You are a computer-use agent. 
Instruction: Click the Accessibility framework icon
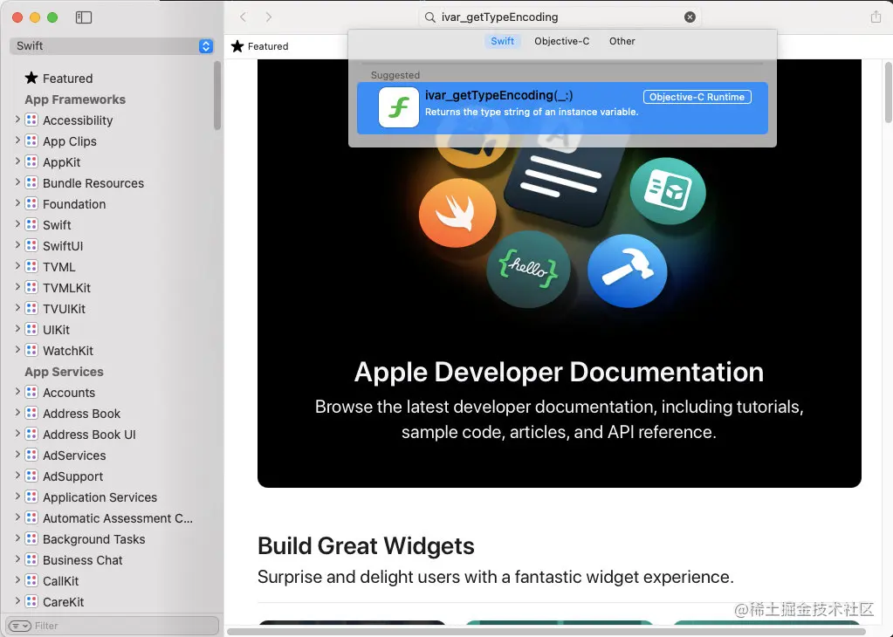(32, 120)
